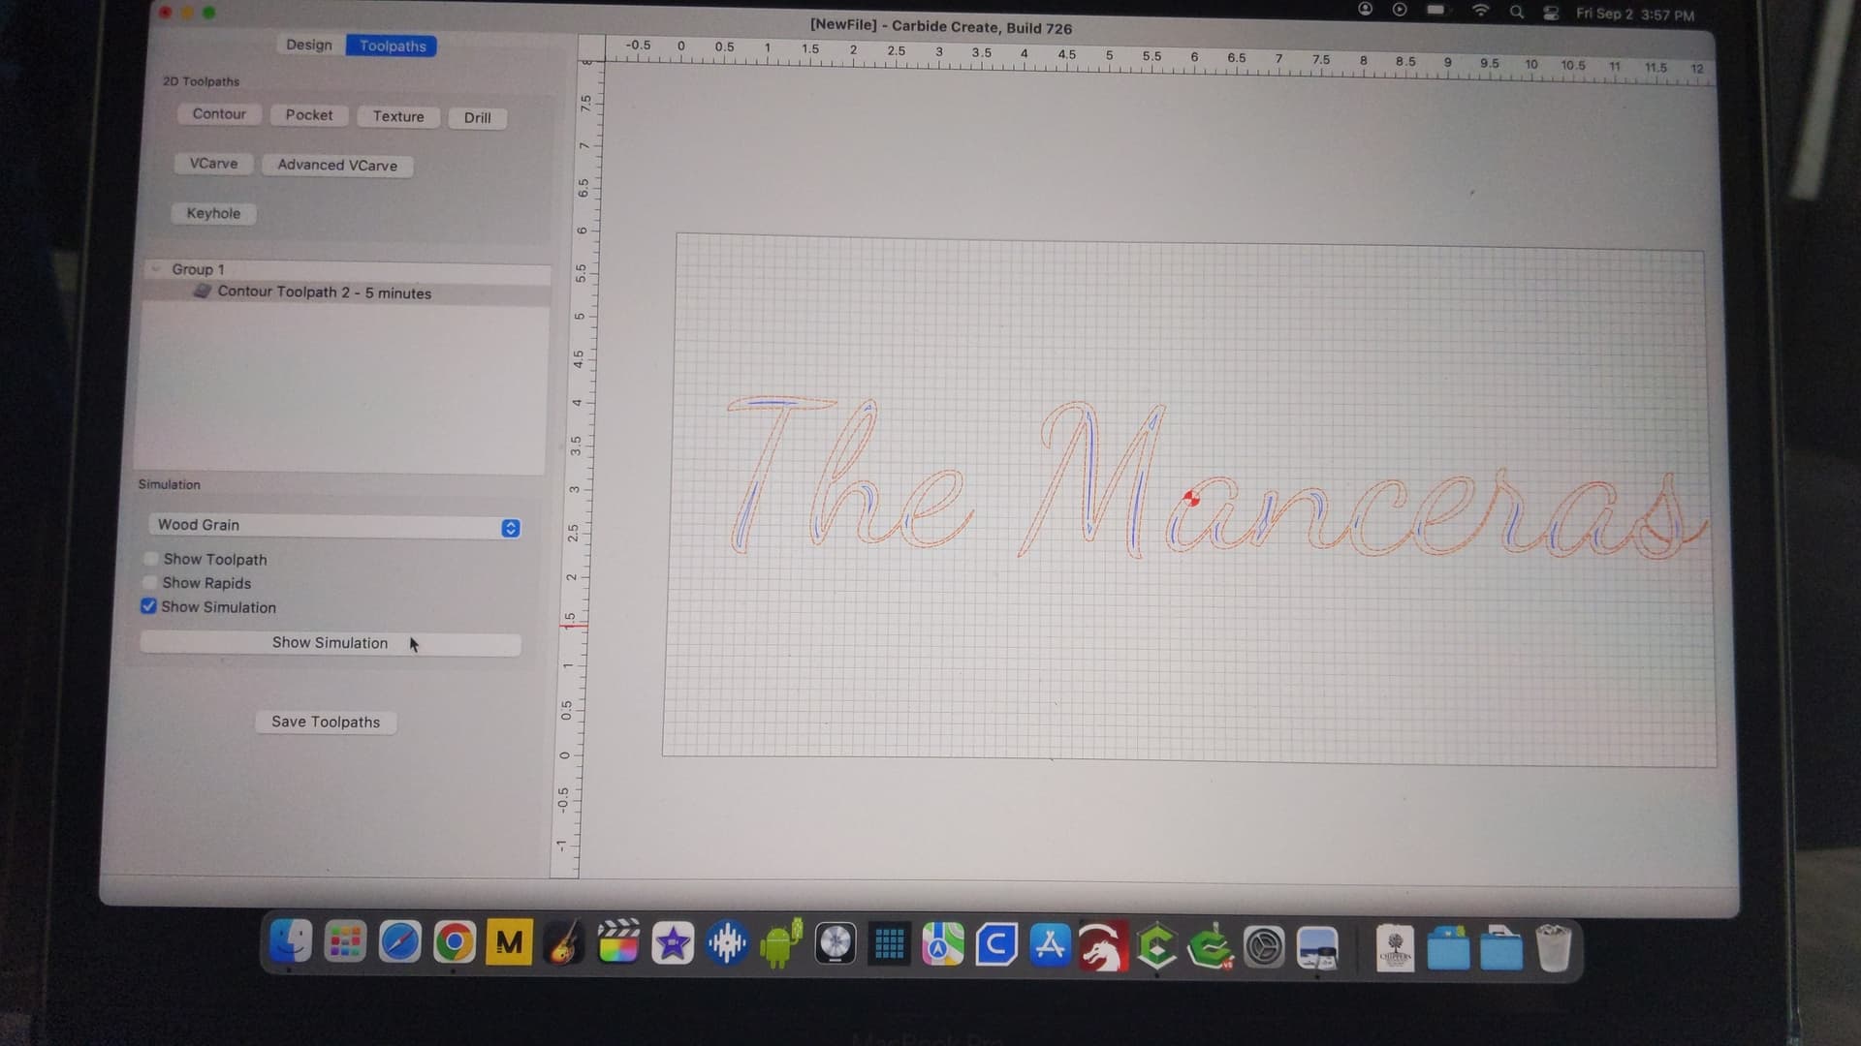Launch Google Chrome from dock
This screenshot has width=1861, height=1046.
455,942
